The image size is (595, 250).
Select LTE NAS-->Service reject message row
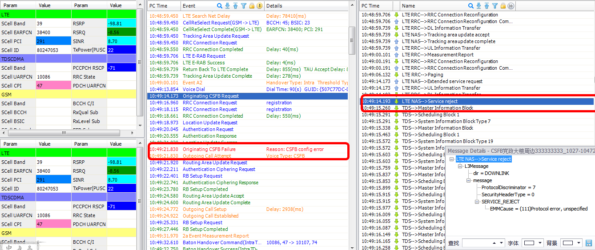[x=476, y=101]
